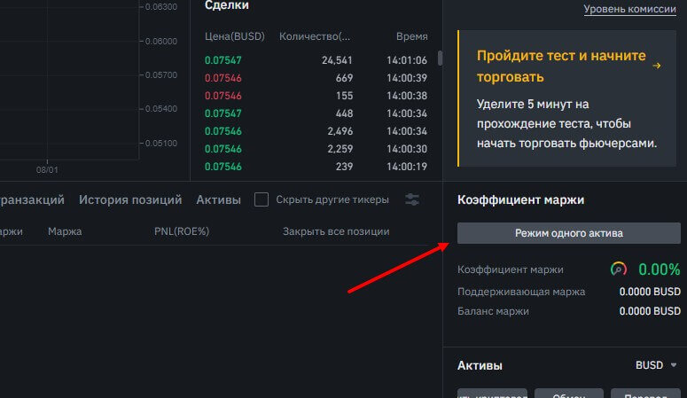
Task: Select the trade at 14:01:06
Action: [316, 60]
